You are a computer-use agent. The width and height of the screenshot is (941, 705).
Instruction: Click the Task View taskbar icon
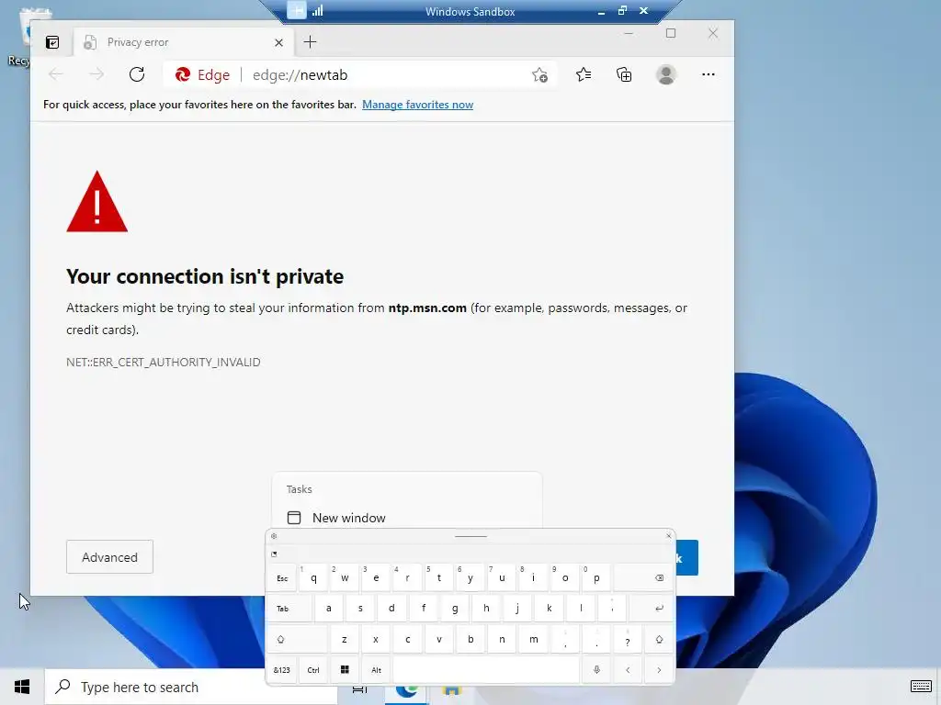tap(360, 688)
